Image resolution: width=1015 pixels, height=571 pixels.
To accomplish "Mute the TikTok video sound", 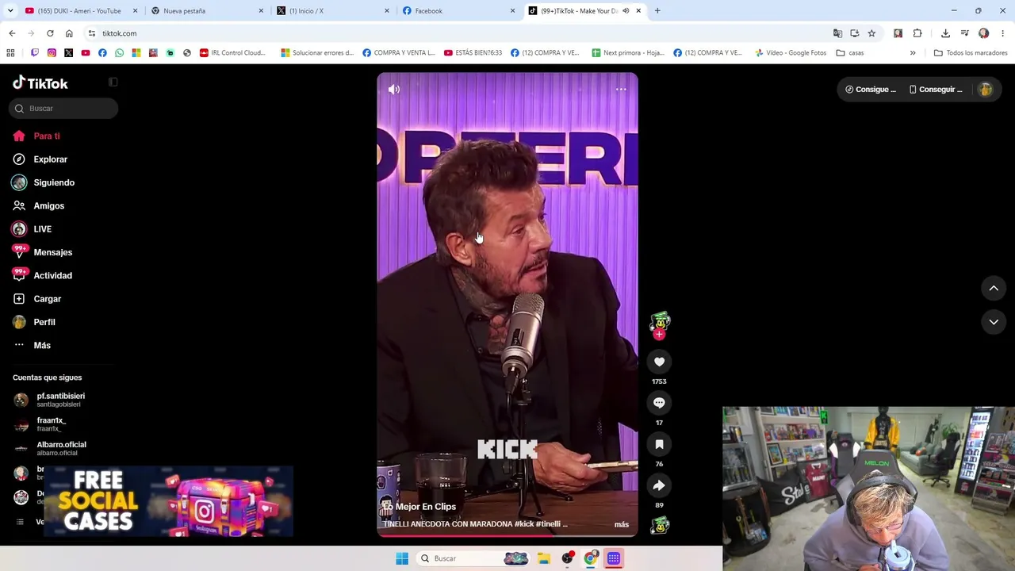I will point(394,90).
